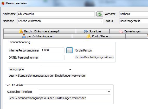This screenshot has height=109, width=148.
Task: Expand the Ausgeübte Tätigkeit combo box
Action: 75,92
